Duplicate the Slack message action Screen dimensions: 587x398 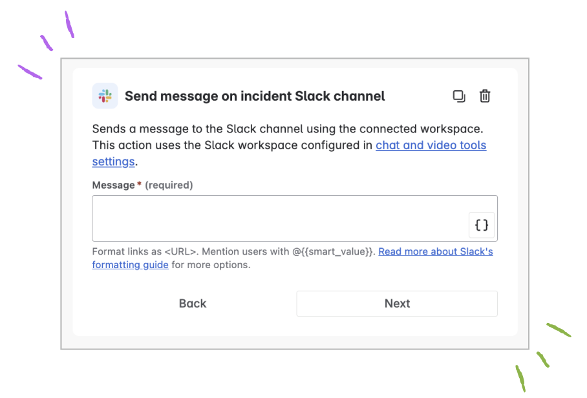(459, 96)
